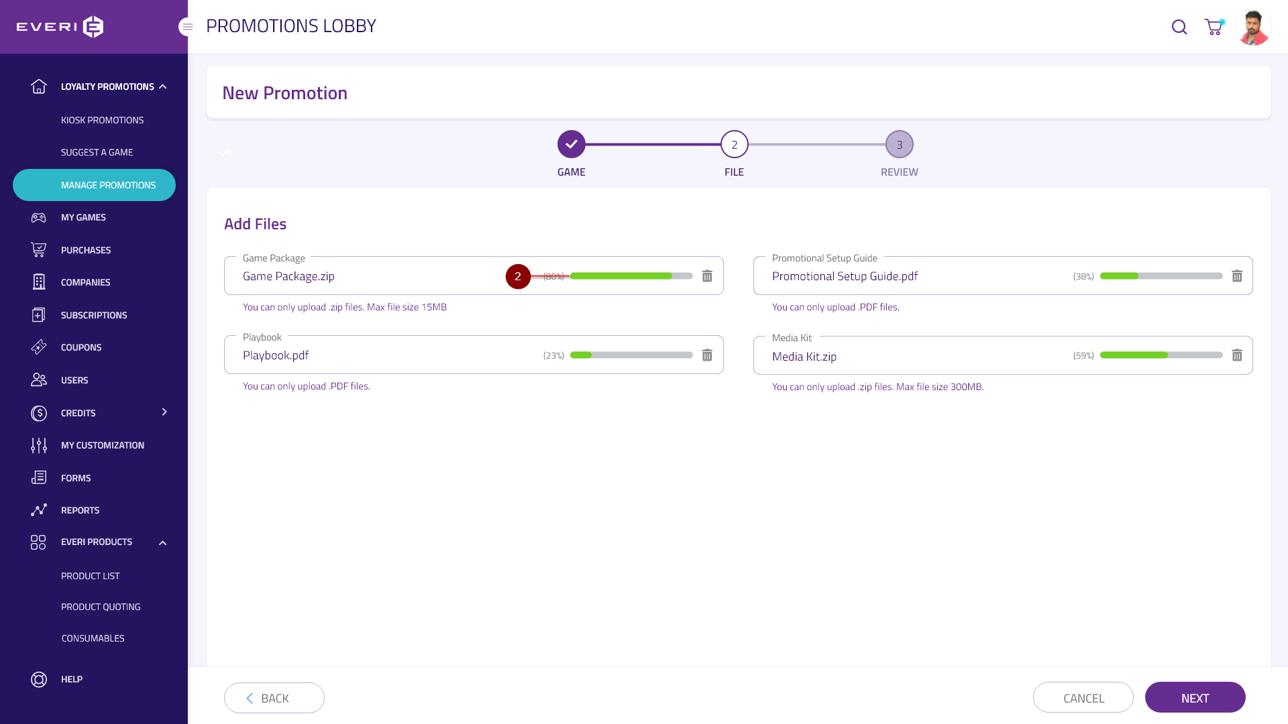Click Media Kit upload progress bar
The width and height of the screenshot is (1288, 724).
1161,355
